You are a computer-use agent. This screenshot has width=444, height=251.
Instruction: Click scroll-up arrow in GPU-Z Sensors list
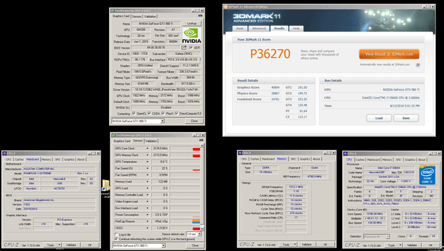pyautogui.click(x=202, y=147)
